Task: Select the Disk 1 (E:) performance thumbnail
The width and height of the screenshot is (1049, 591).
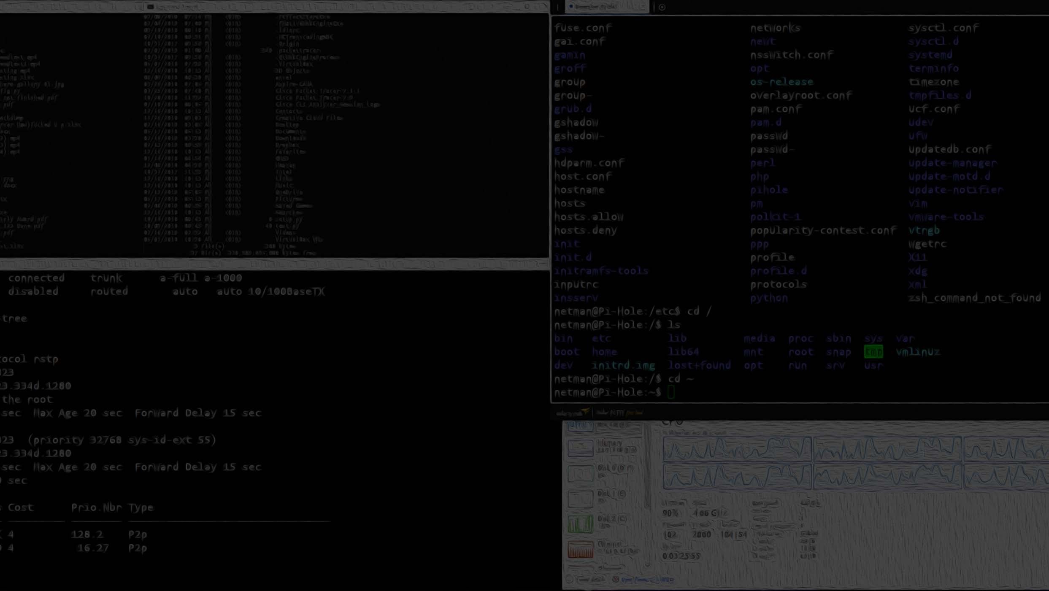Action: click(x=580, y=499)
